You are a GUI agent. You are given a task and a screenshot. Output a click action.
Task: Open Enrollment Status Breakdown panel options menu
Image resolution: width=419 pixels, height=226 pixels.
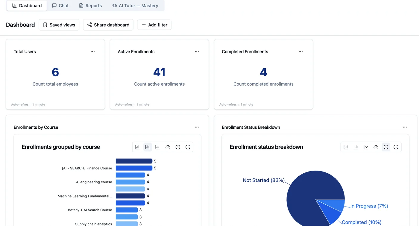click(x=405, y=127)
